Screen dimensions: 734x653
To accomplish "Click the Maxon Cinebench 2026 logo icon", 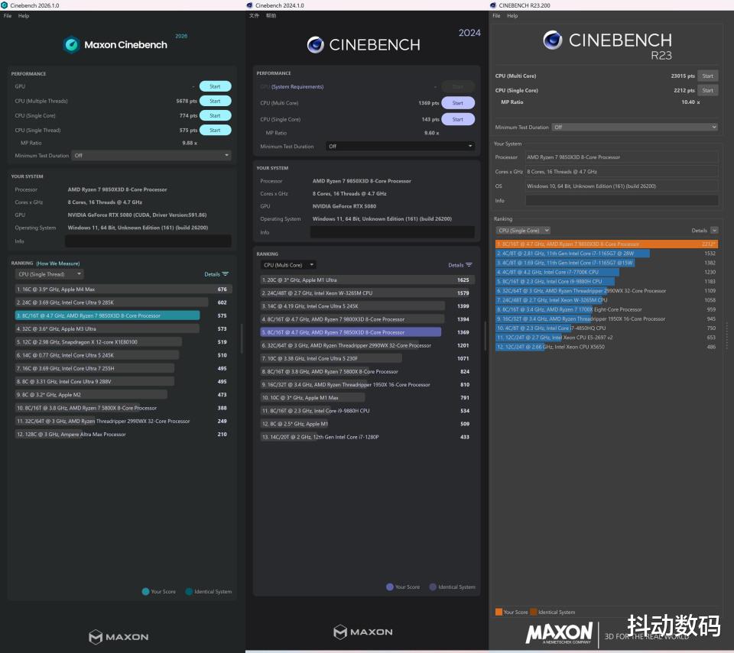I will (72, 45).
